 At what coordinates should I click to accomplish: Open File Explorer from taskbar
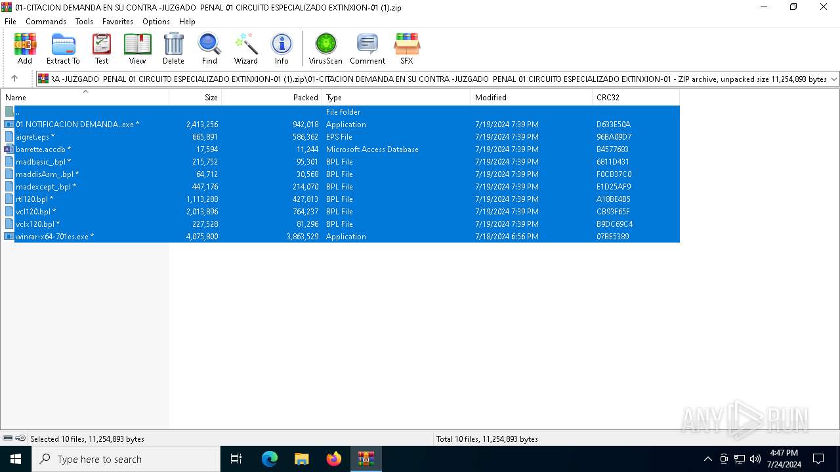[301, 459]
